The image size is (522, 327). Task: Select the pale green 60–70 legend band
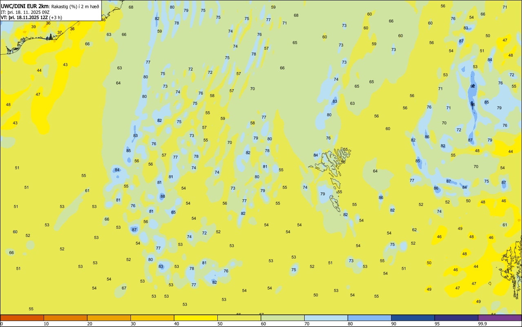click(283, 318)
